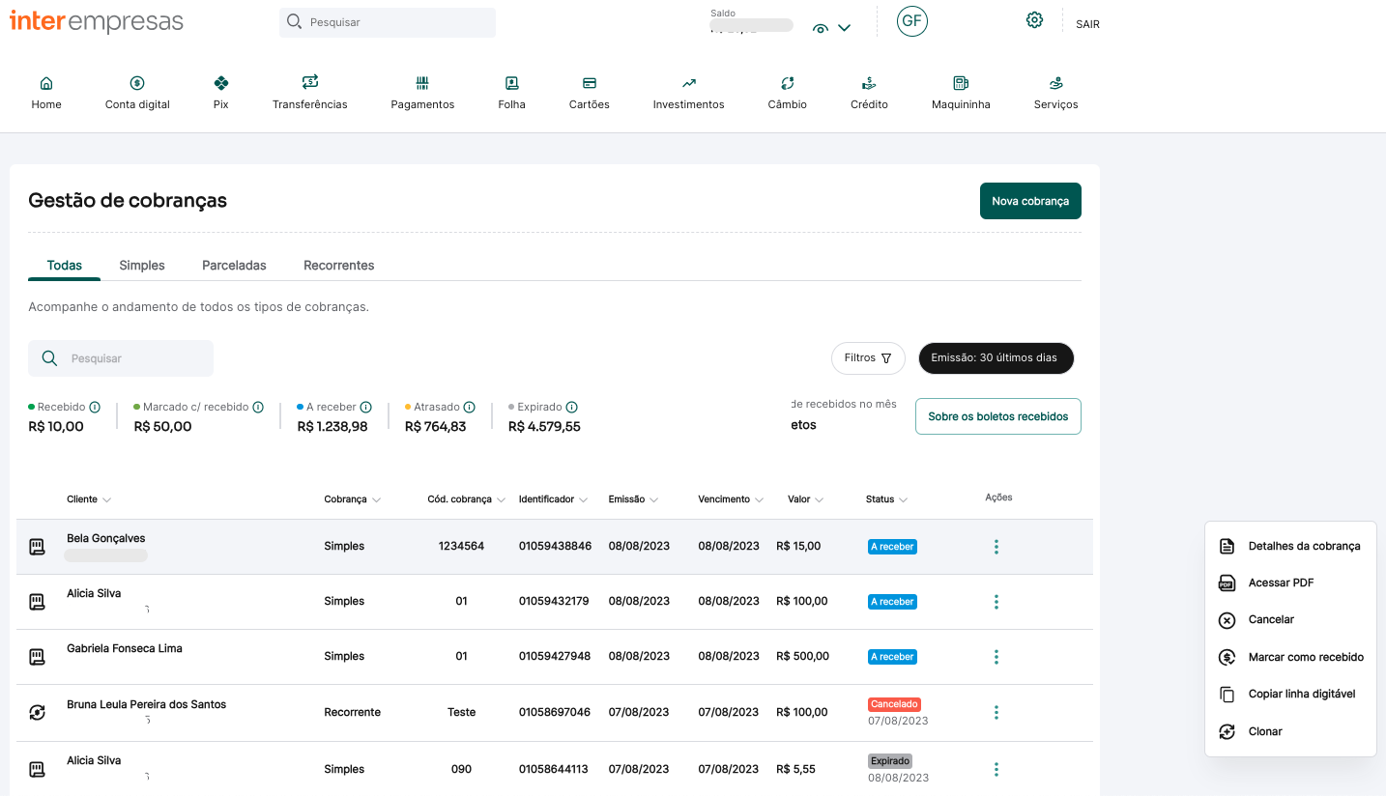1386x796 pixels.
Task: Select Detalhes da cobrança menu entry
Action: point(1290,546)
